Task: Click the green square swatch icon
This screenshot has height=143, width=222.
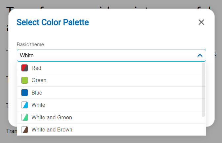Action: pos(24,80)
